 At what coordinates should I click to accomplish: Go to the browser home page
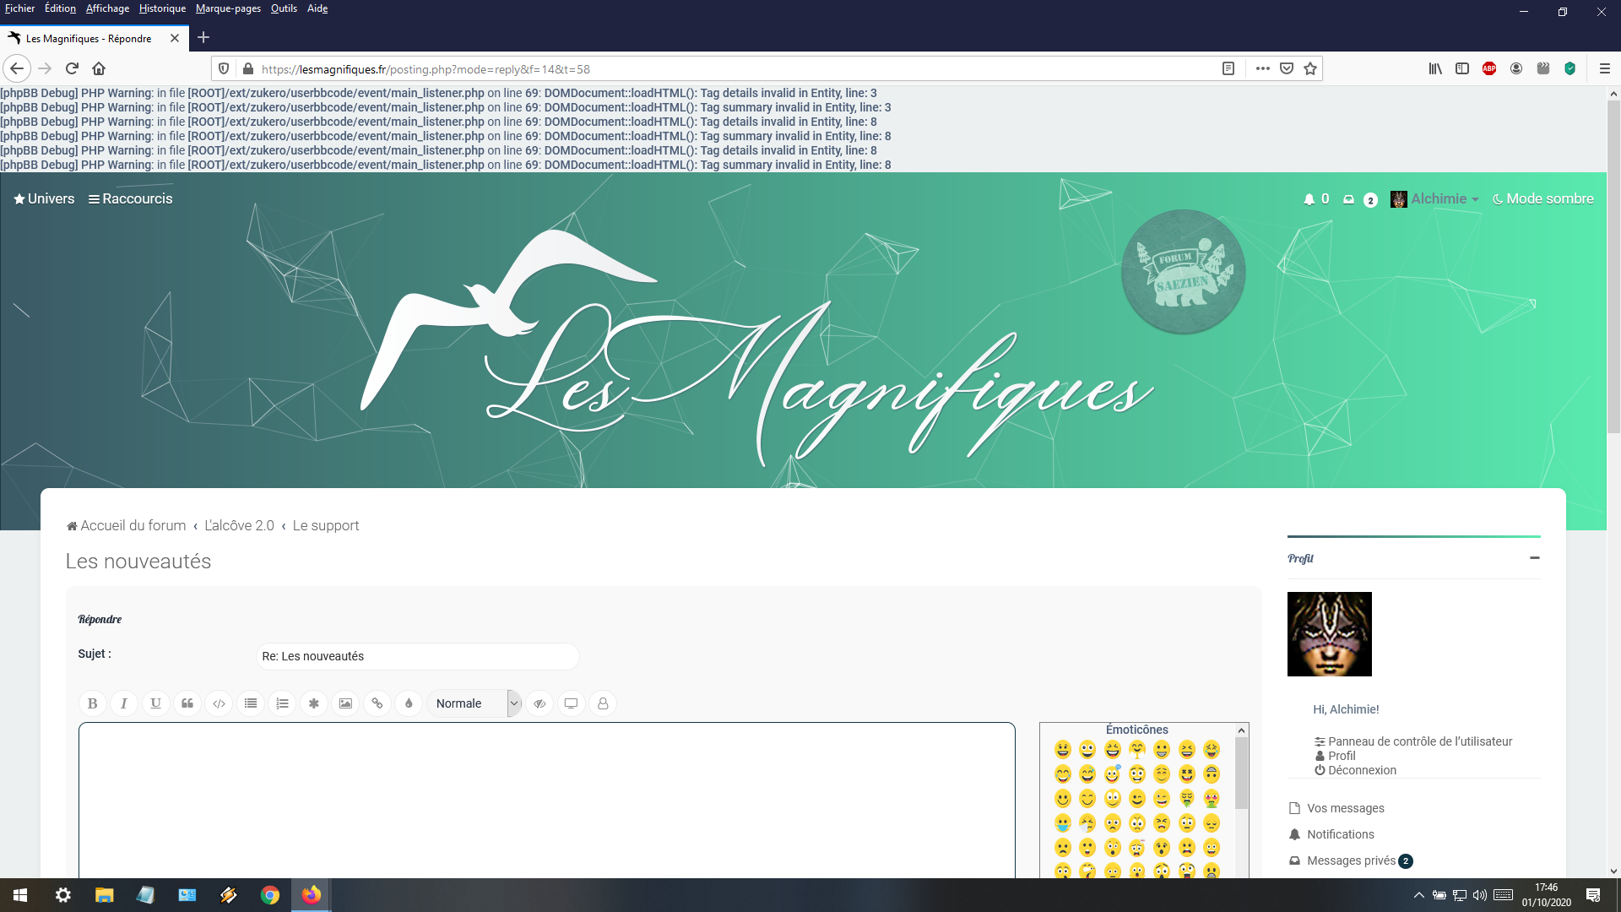[x=99, y=68]
